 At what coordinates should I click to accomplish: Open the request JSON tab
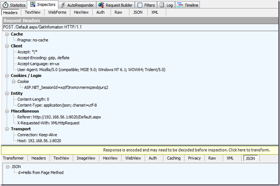(138, 12)
